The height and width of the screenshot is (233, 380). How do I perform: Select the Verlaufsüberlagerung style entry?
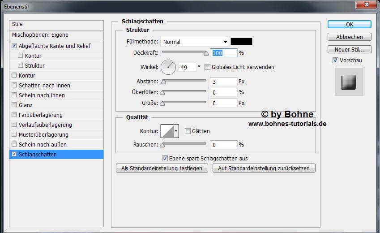pyautogui.click(x=45, y=125)
